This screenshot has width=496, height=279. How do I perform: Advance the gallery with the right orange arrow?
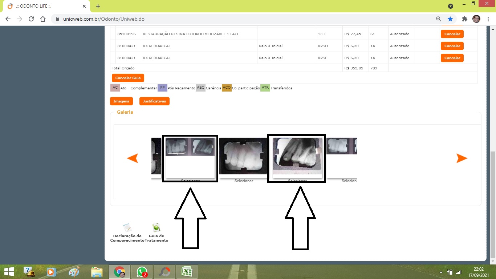click(462, 158)
